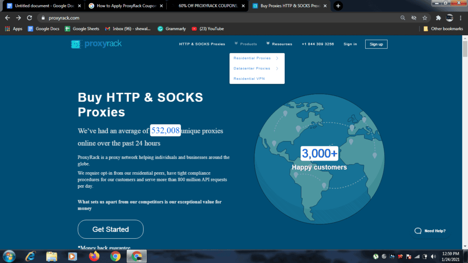Launch Internet Explorer from the taskbar
This screenshot has height=263, width=468.
(30, 257)
